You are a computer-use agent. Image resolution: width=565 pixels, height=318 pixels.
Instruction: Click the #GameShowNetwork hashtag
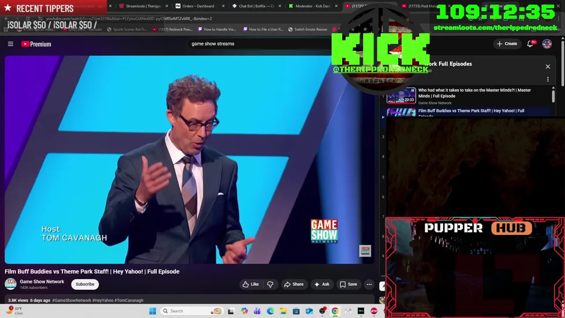(x=72, y=300)
